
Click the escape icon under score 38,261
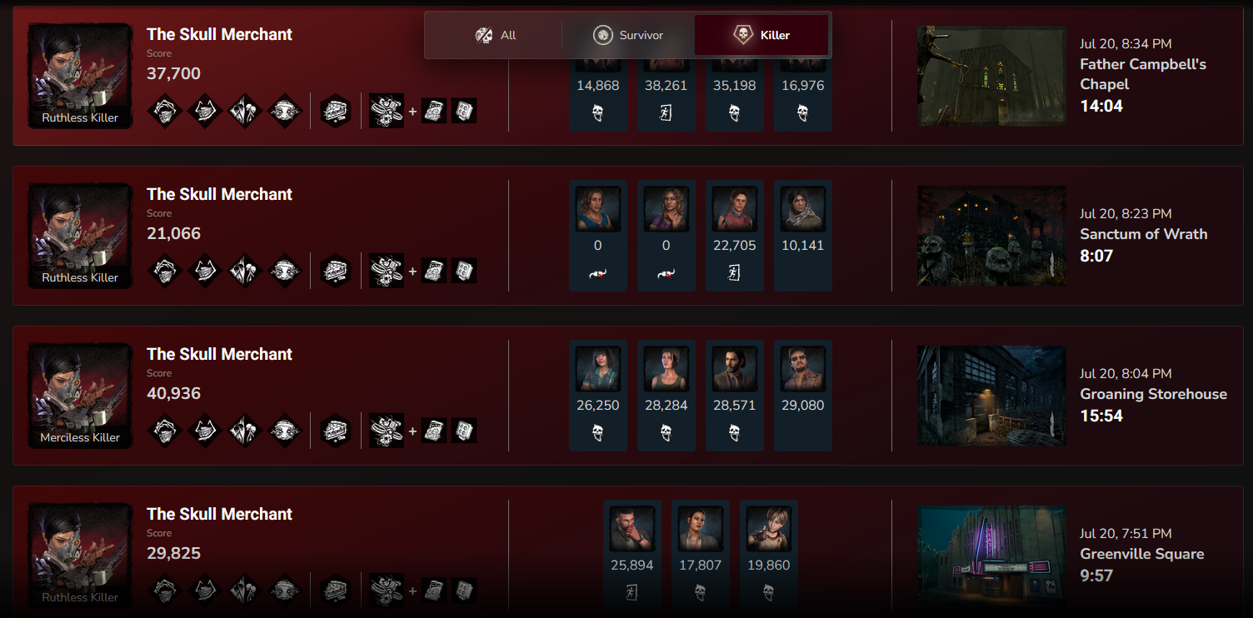tap(666, 112)
